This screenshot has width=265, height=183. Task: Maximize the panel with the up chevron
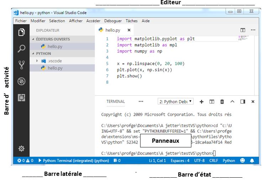pos(232,101)
